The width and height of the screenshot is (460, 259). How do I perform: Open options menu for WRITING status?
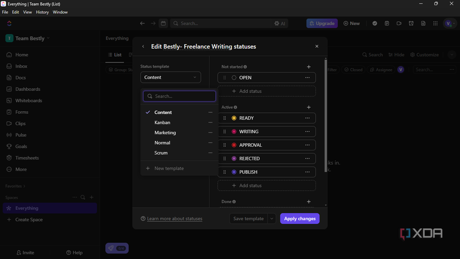[x=307, y=132]
